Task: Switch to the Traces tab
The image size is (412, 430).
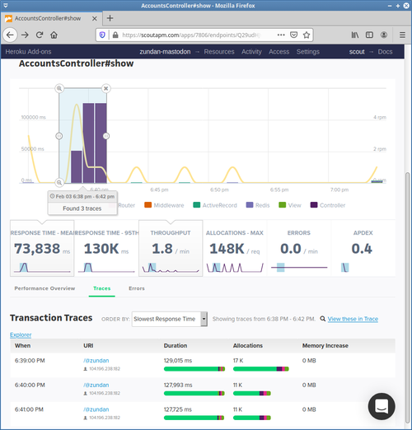Action: (x=102, y=288)
